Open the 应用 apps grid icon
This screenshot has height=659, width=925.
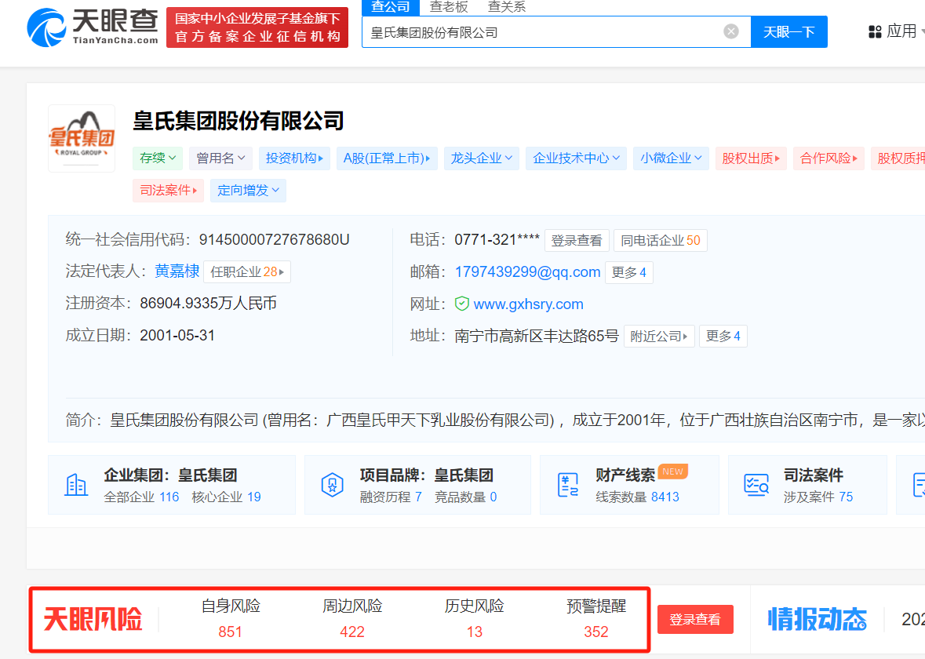click(875, 32)
